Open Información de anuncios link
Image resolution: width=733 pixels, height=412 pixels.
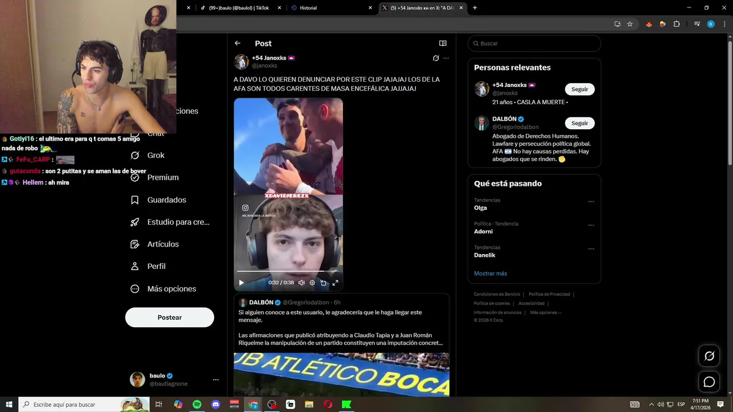pyautogui.click(x=498, y=312)
